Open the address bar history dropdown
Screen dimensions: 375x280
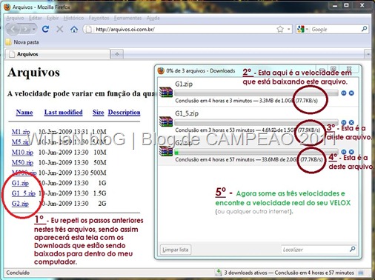coord(289,30)
